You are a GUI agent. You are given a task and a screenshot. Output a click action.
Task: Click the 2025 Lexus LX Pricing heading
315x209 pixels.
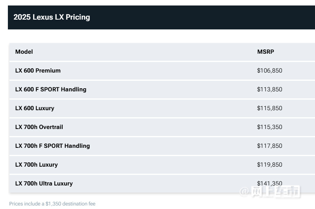tap(52, 17)
